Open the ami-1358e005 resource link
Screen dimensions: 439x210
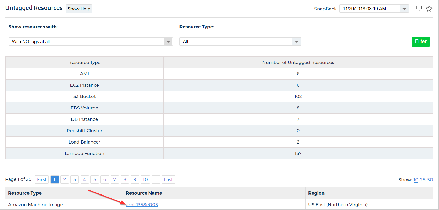tap(142, 205)
